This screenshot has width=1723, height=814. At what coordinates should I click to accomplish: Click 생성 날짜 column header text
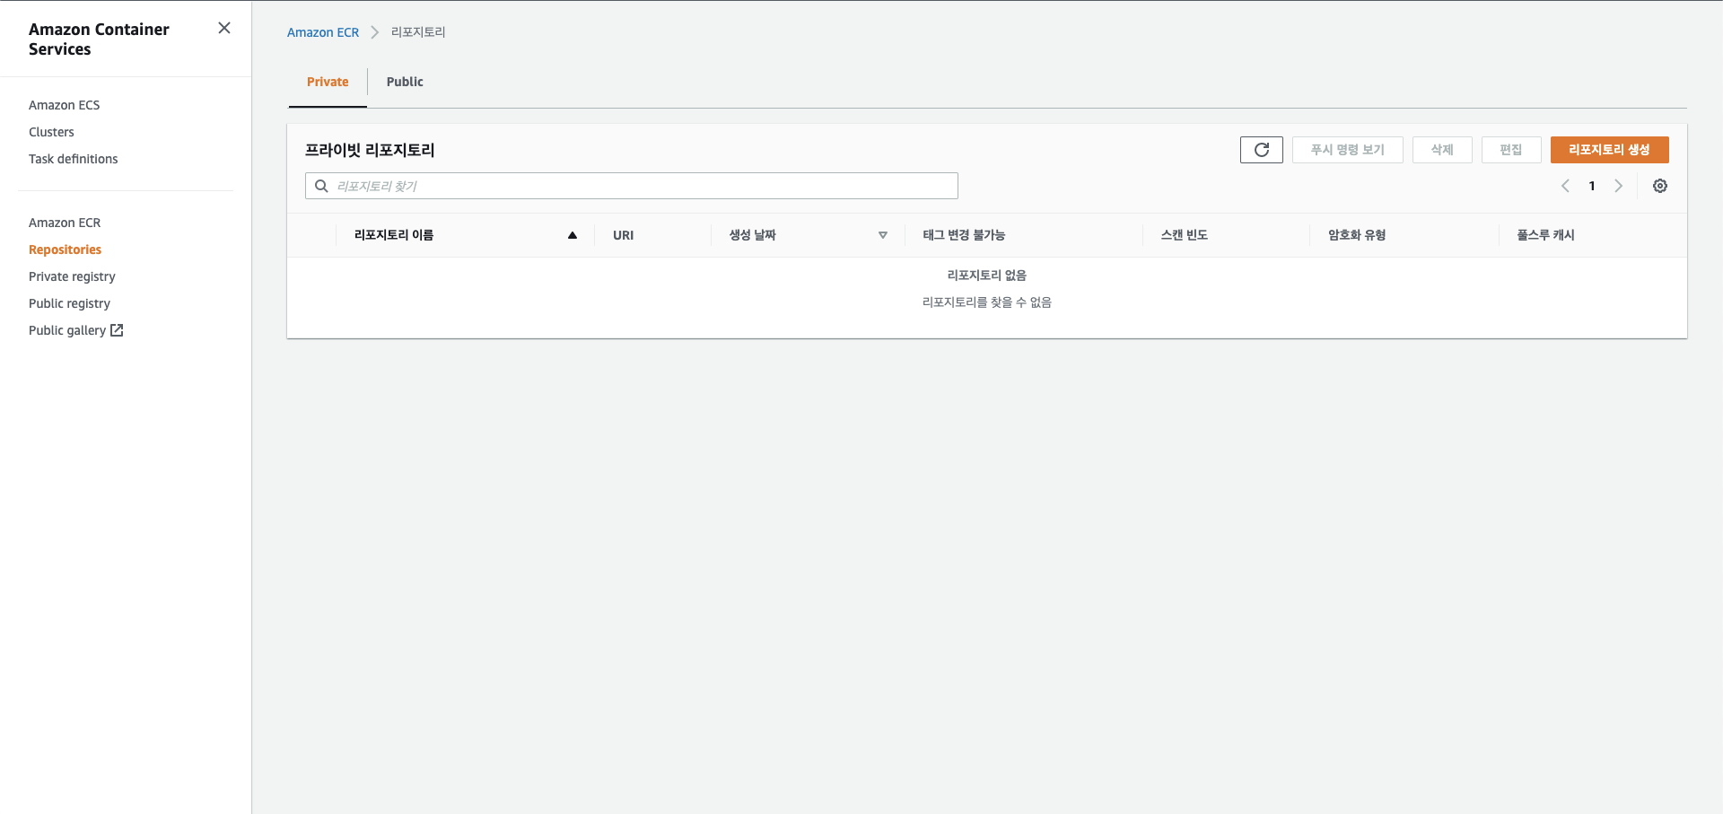point(752,235)
